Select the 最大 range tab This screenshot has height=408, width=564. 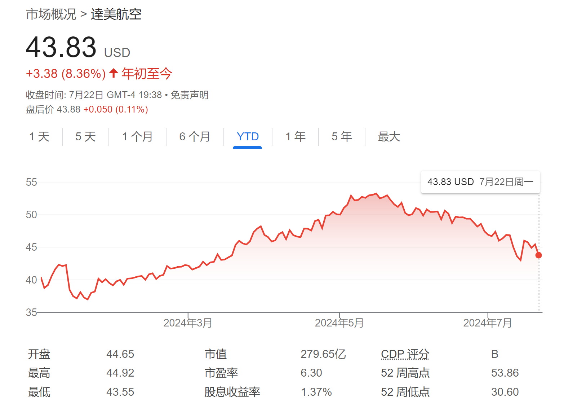[x=389, y=137]
